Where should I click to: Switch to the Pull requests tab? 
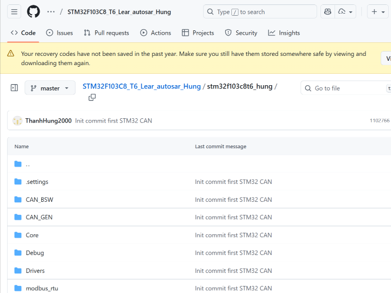coord(106,33)
